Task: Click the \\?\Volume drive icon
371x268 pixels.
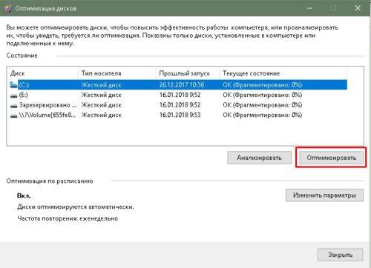Action: point(13,115)
